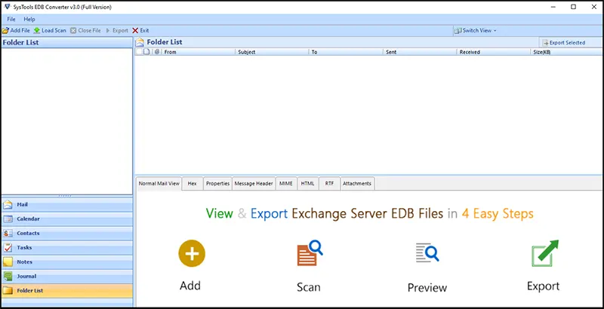Click the Add File toolbar icon
This screenshot has width=604, height=309.
click(5, 30)
